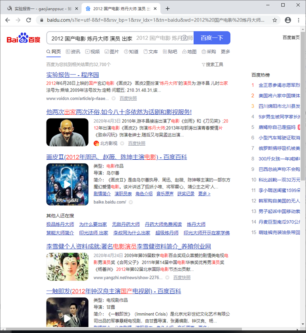Open result 实验报告一 - 程序园
This screenshot has width=306, height=333.
tap(73, 75)
